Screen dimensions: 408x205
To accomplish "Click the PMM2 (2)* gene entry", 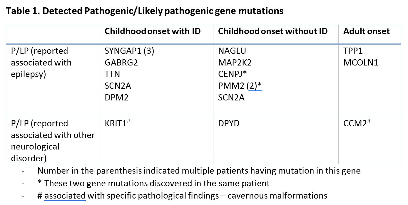I will (x=240, y=86).
